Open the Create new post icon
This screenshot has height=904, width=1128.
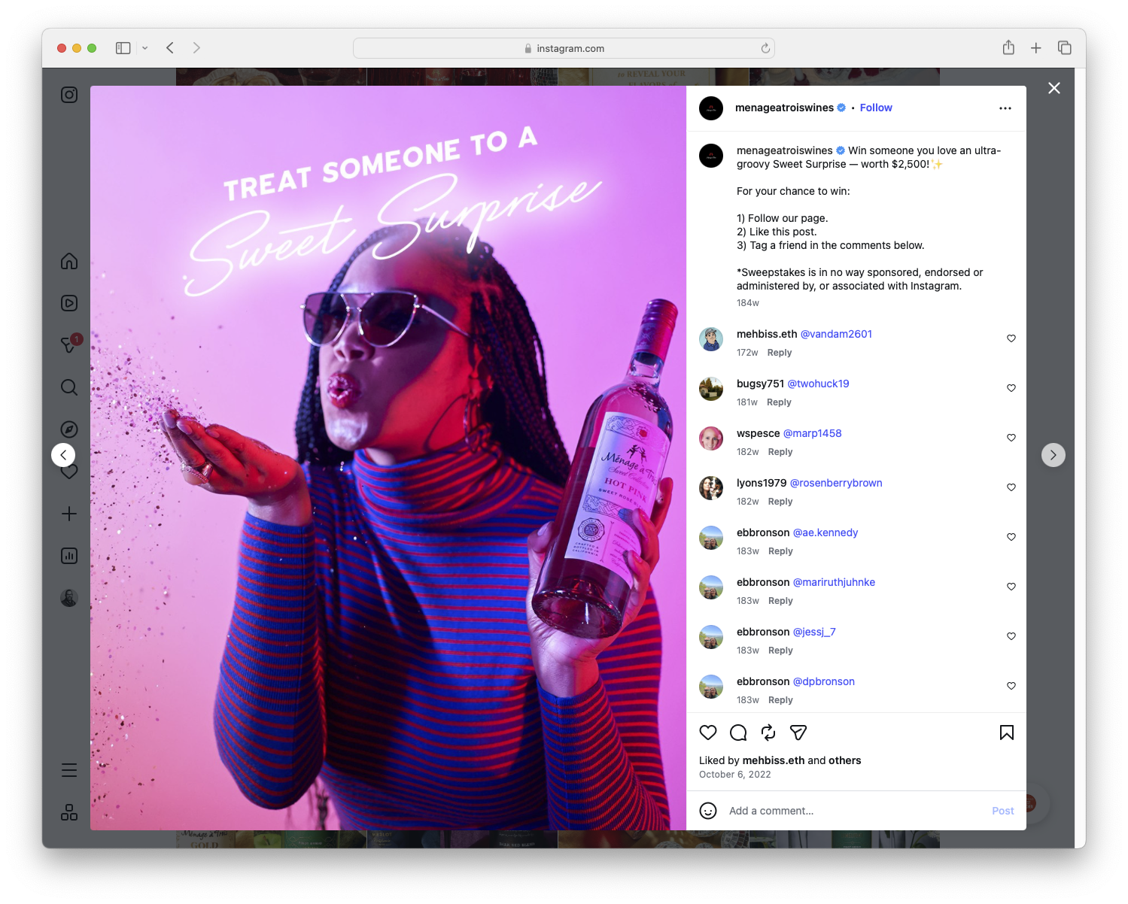point(68,514)
